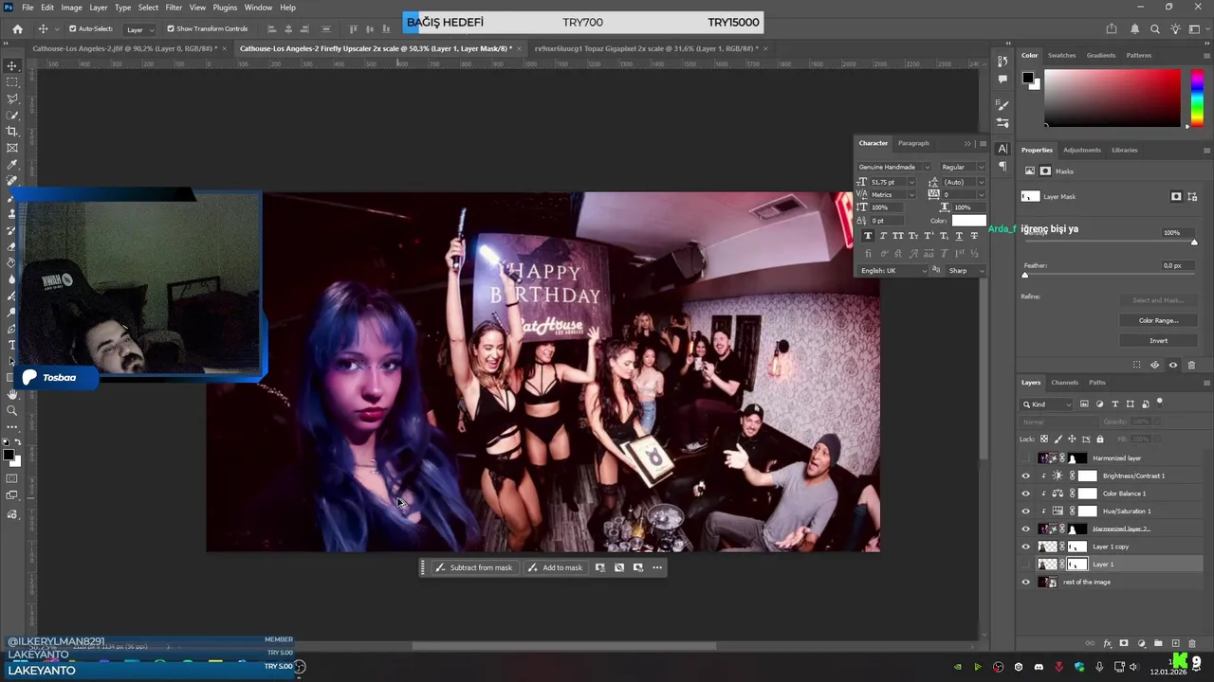Hide the Color Balance 1 layer
Viewport: 1214px width, 682px height.
pos(1025,494)
